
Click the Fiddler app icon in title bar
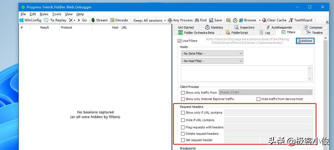(23, 7)
